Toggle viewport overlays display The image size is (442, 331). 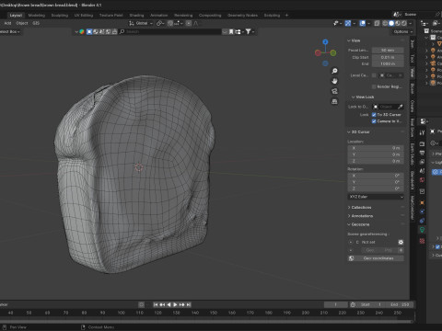[x=363, y=23]
